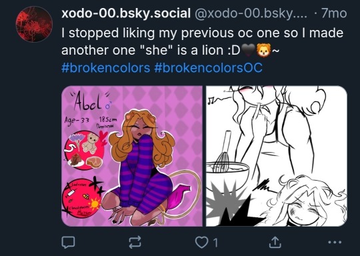Open the xodo-00.bsky.social display name
360x256 pixels.
(126, 13)
